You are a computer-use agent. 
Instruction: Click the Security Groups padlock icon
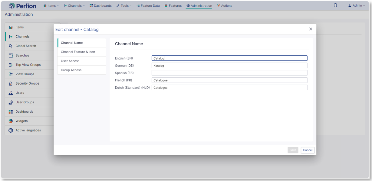pos(11,84)
